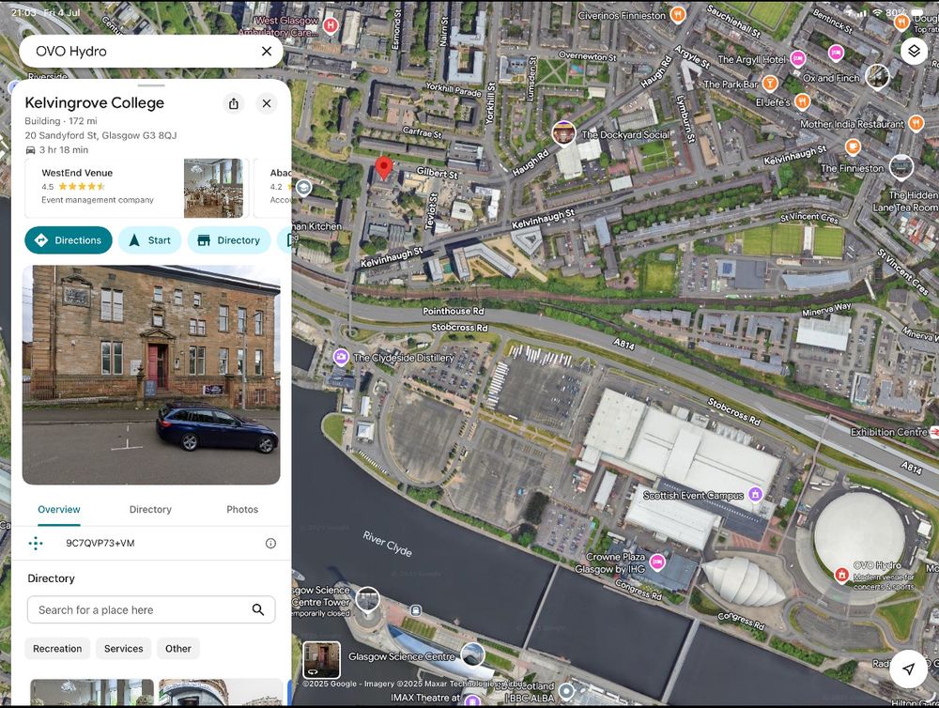Tap the transit station icon near Science Centre
939x708 pixels.
click(x=416, y=610)
